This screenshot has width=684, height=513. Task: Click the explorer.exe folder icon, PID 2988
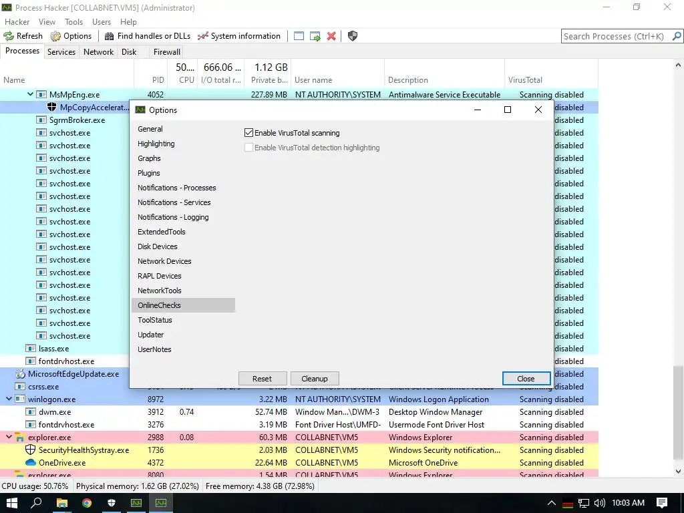pyautogui.click(x=19, y=437)
